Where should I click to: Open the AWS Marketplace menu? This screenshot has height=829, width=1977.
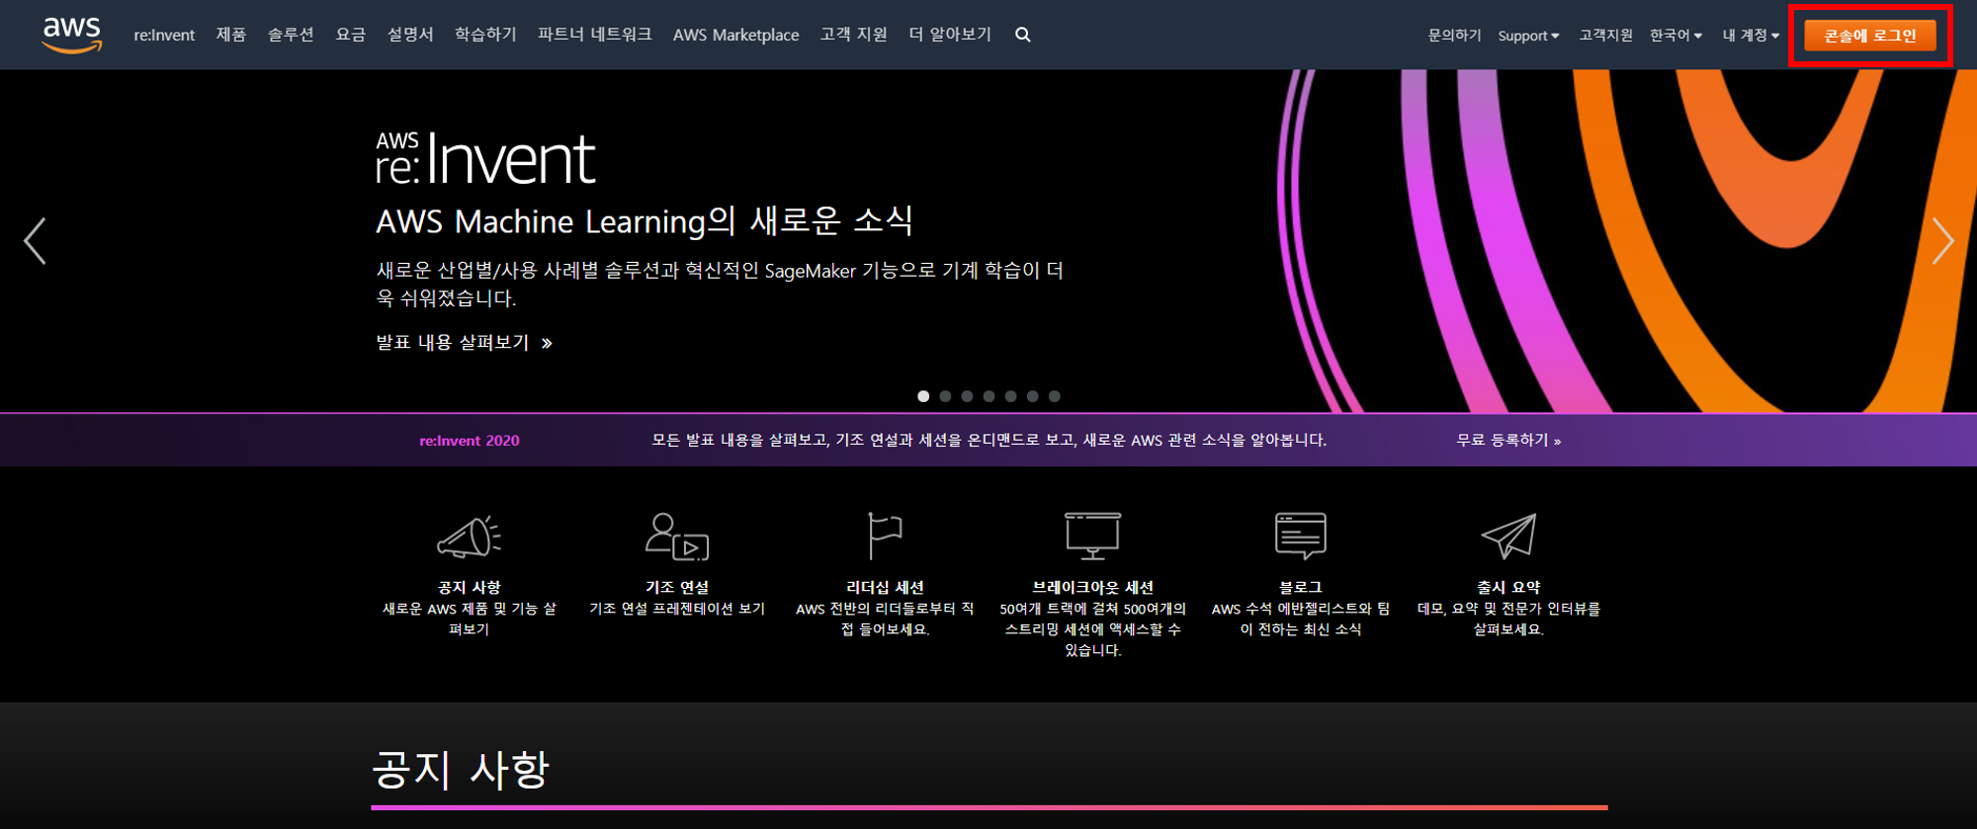click(735, 35)
